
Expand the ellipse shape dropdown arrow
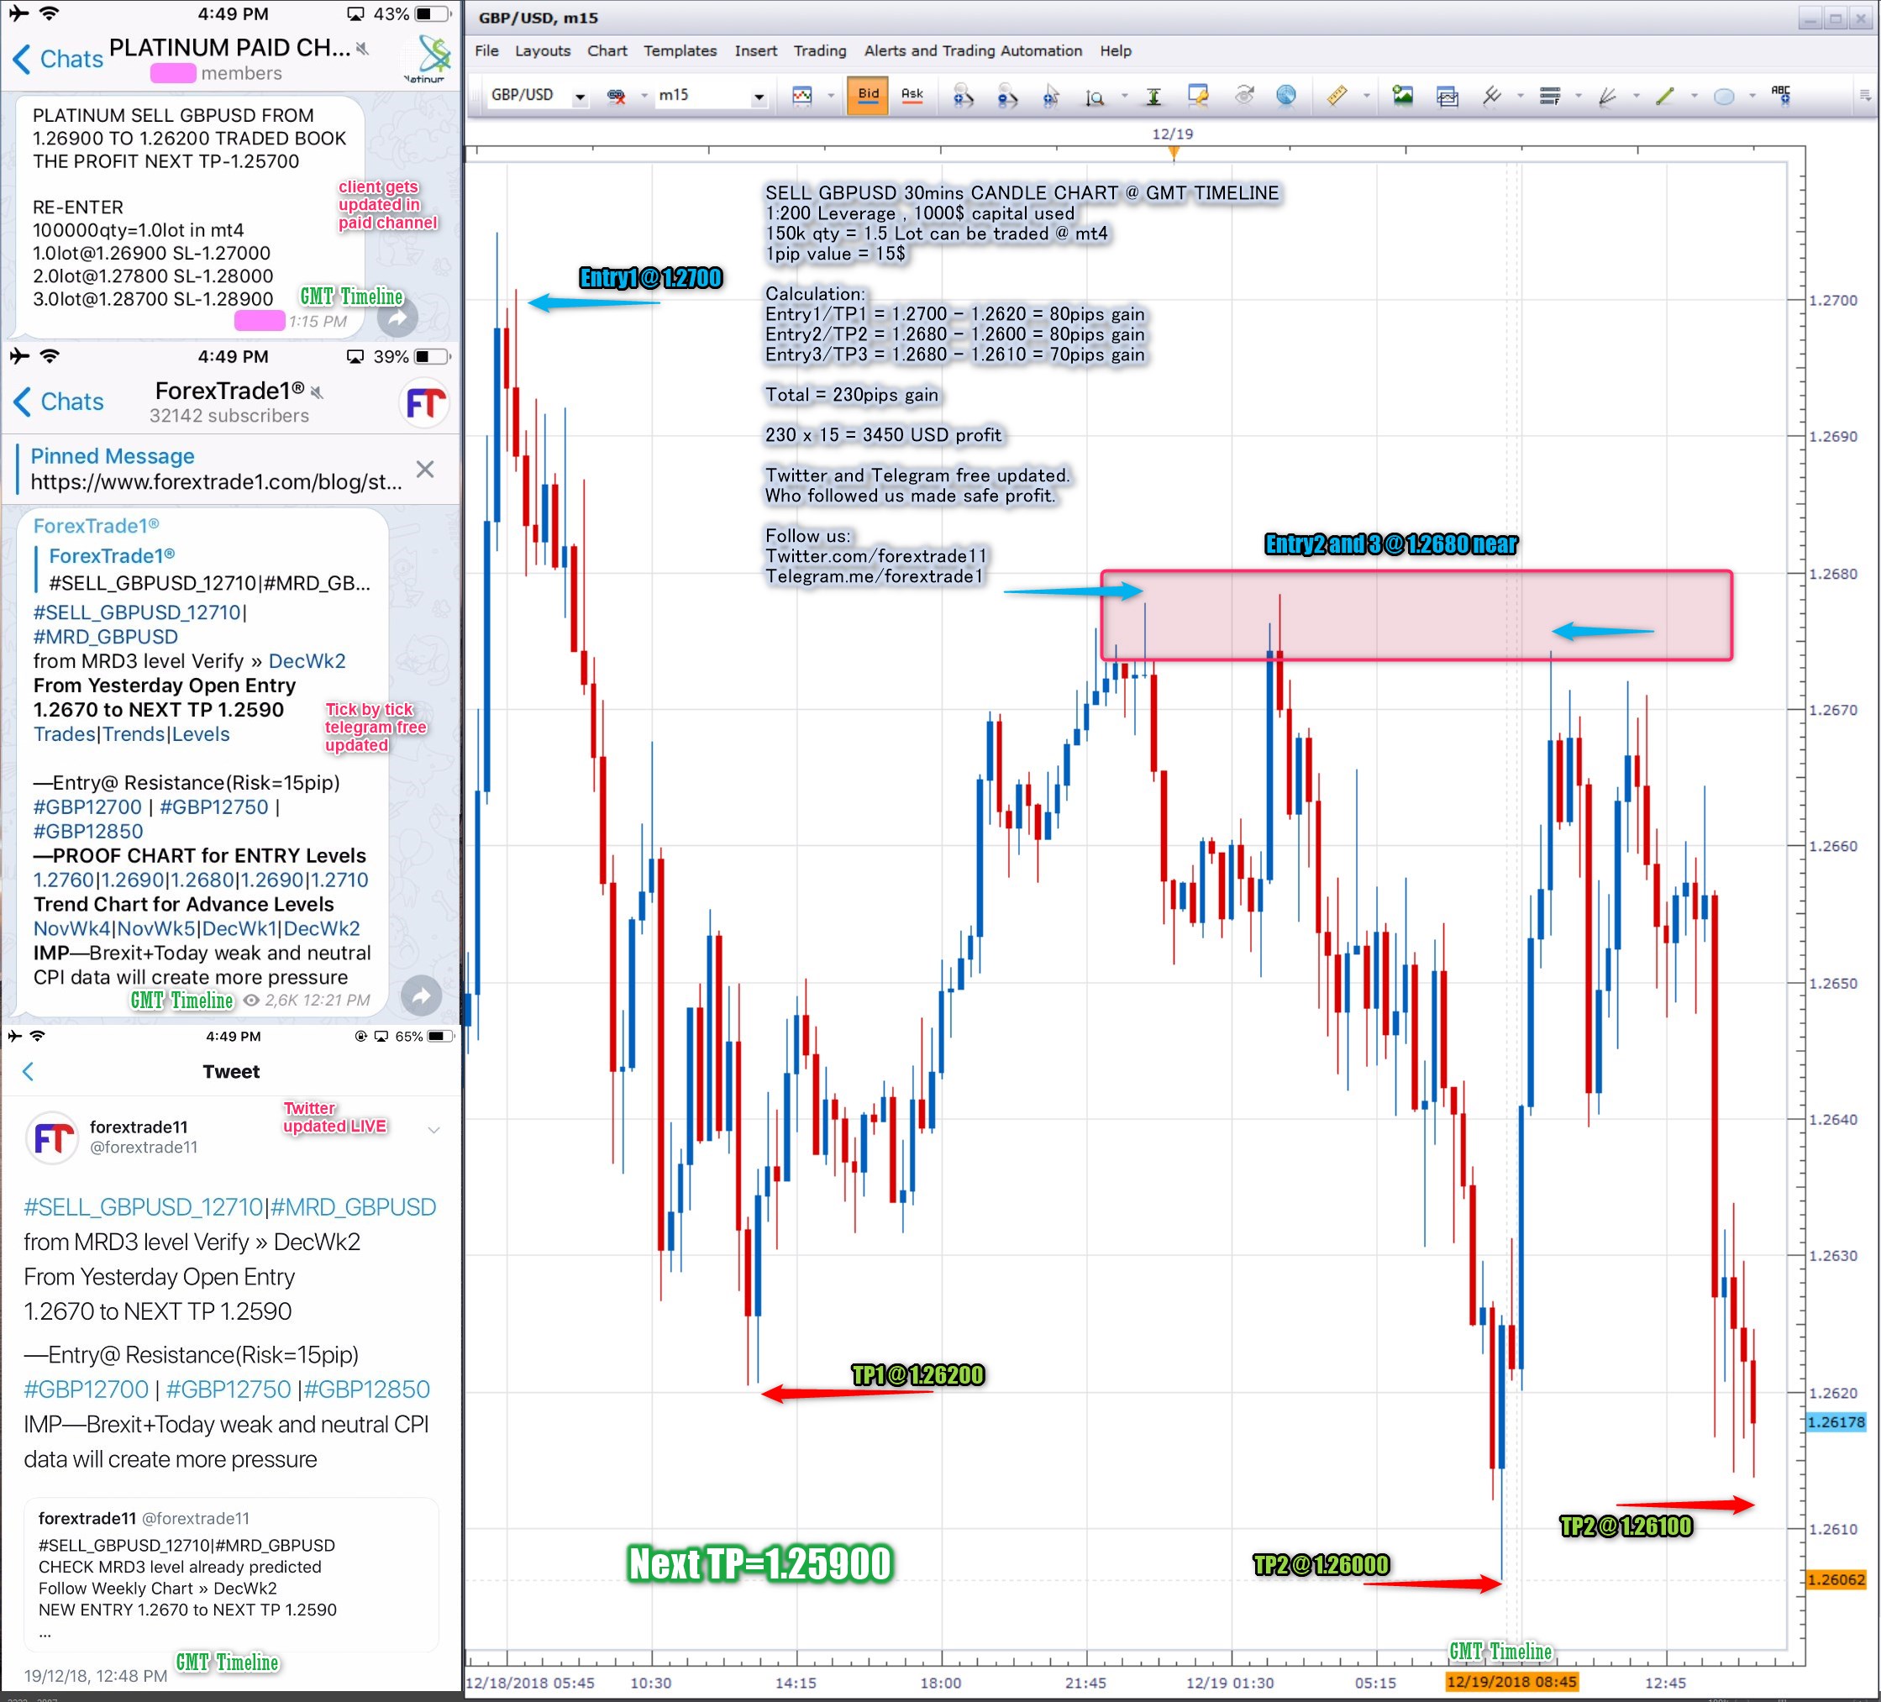point(1752,96)
